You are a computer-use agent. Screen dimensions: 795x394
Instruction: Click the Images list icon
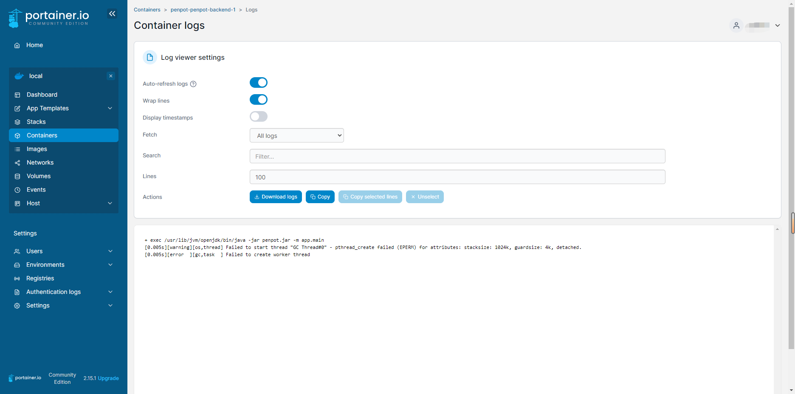click(x=17, y=149)
